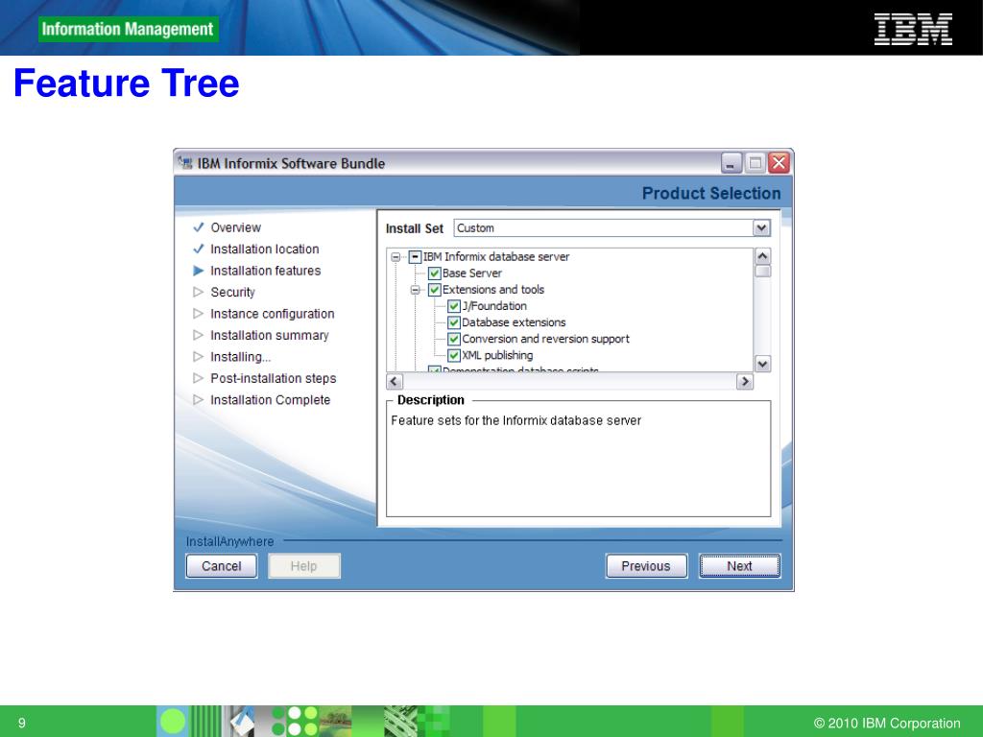Uncheck the XML publishing checkbox
Screen dimensions: 983x737
[x=454, y=355]
